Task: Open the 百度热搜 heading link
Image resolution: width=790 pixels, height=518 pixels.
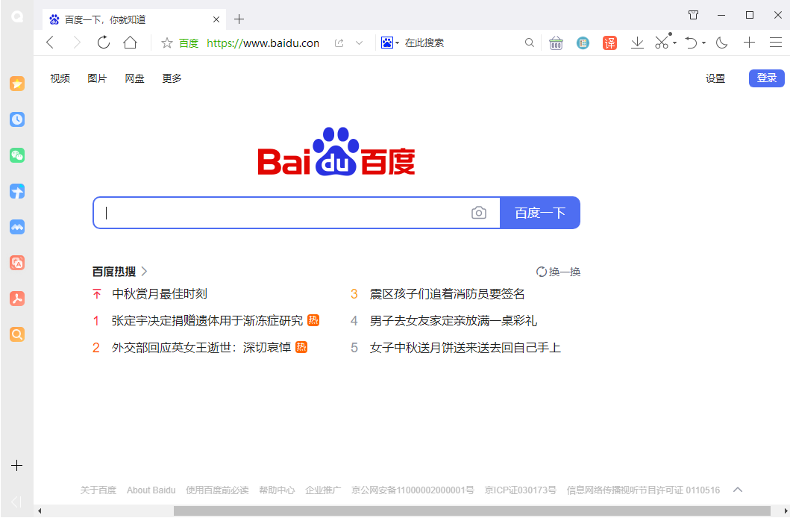Action: click(x=119, y=272)
